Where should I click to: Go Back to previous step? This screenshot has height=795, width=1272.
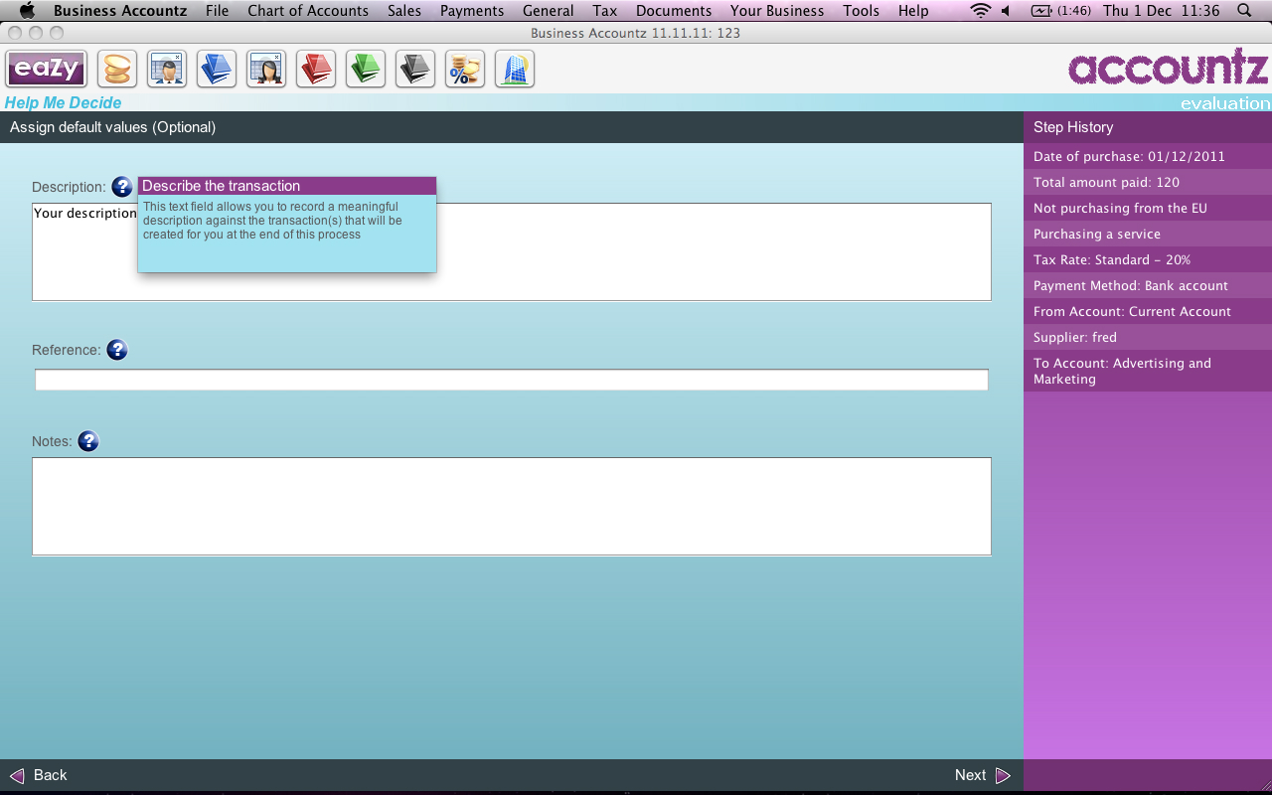[x=39, y=775]
